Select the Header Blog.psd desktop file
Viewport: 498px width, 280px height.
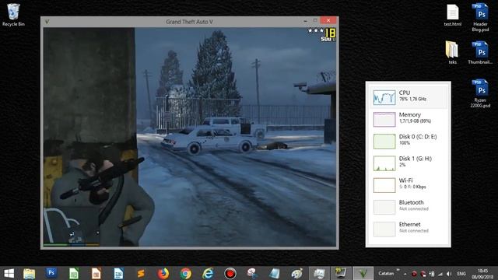click(480, 17)
